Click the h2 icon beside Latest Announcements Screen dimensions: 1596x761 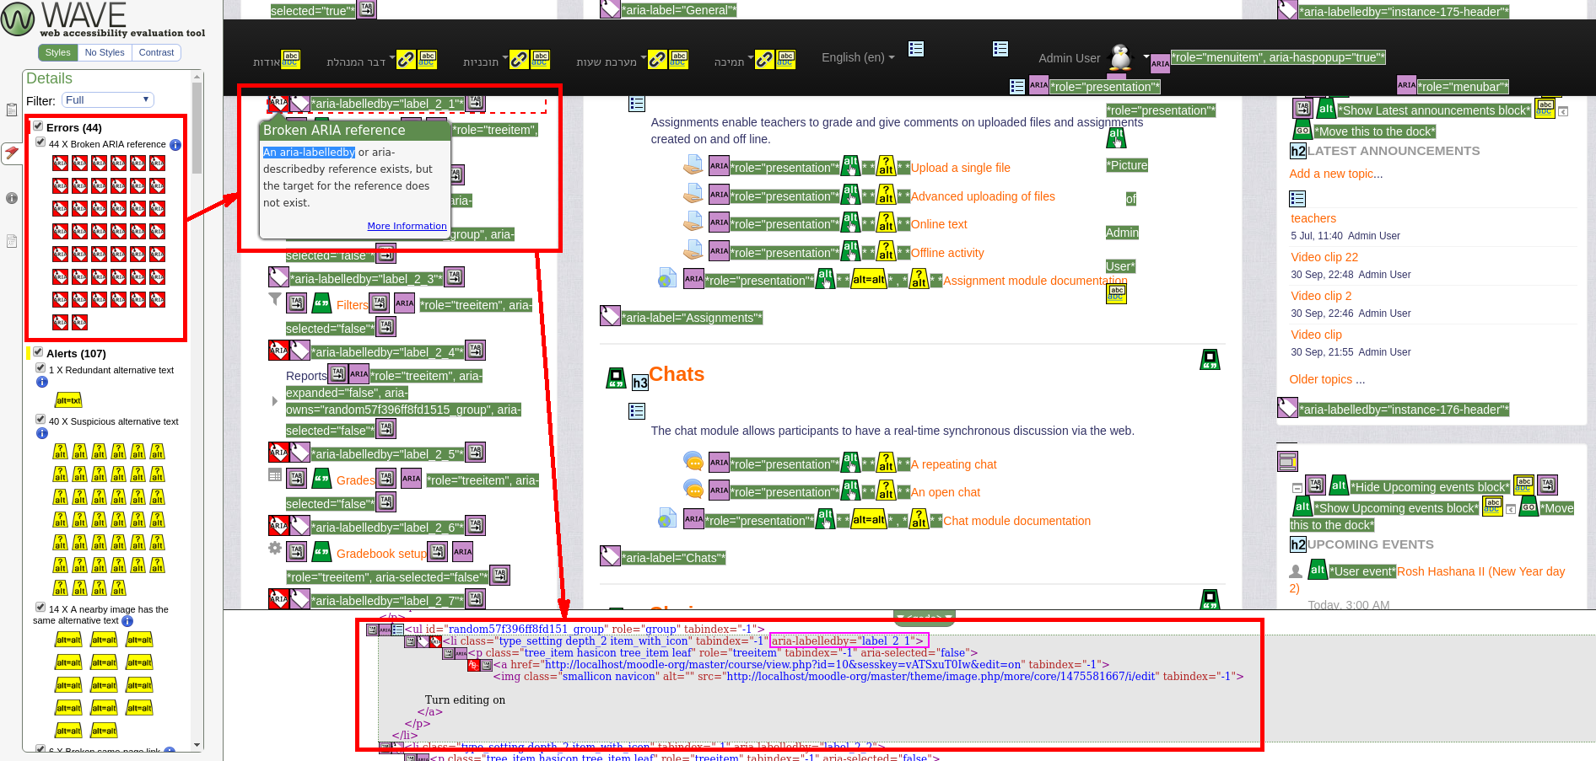(1298, 151)
